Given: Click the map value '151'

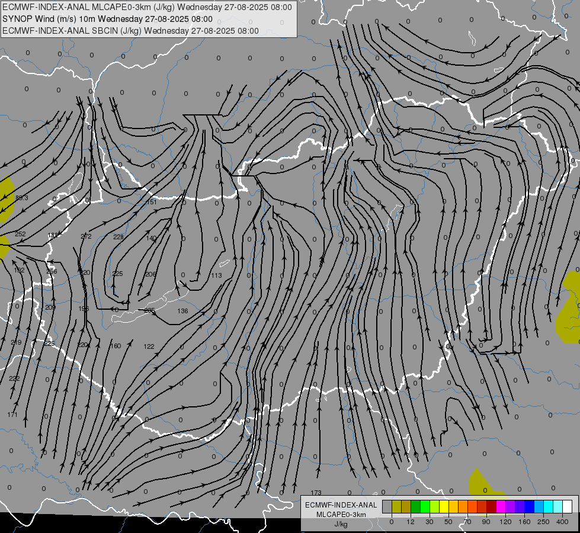Looking at the screenshot, I should [x=152, y=202].
